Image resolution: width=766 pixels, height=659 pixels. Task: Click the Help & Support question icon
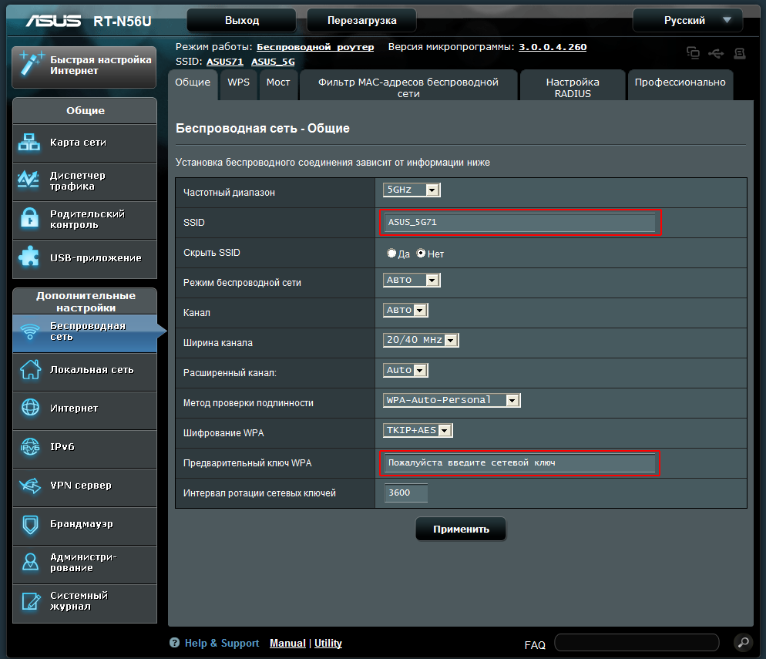[x=174, y=642]
